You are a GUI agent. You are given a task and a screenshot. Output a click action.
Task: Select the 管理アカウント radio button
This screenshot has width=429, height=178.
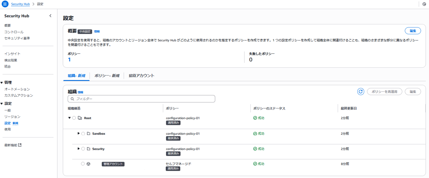pyautogui.click(x=83, y=164)
